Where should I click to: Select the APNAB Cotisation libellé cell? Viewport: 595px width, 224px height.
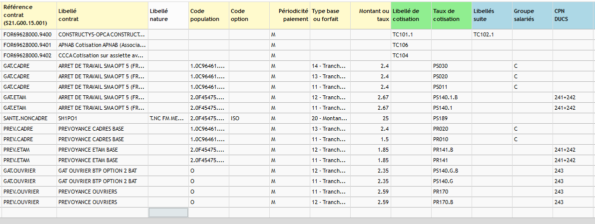[x=102, y=45]
